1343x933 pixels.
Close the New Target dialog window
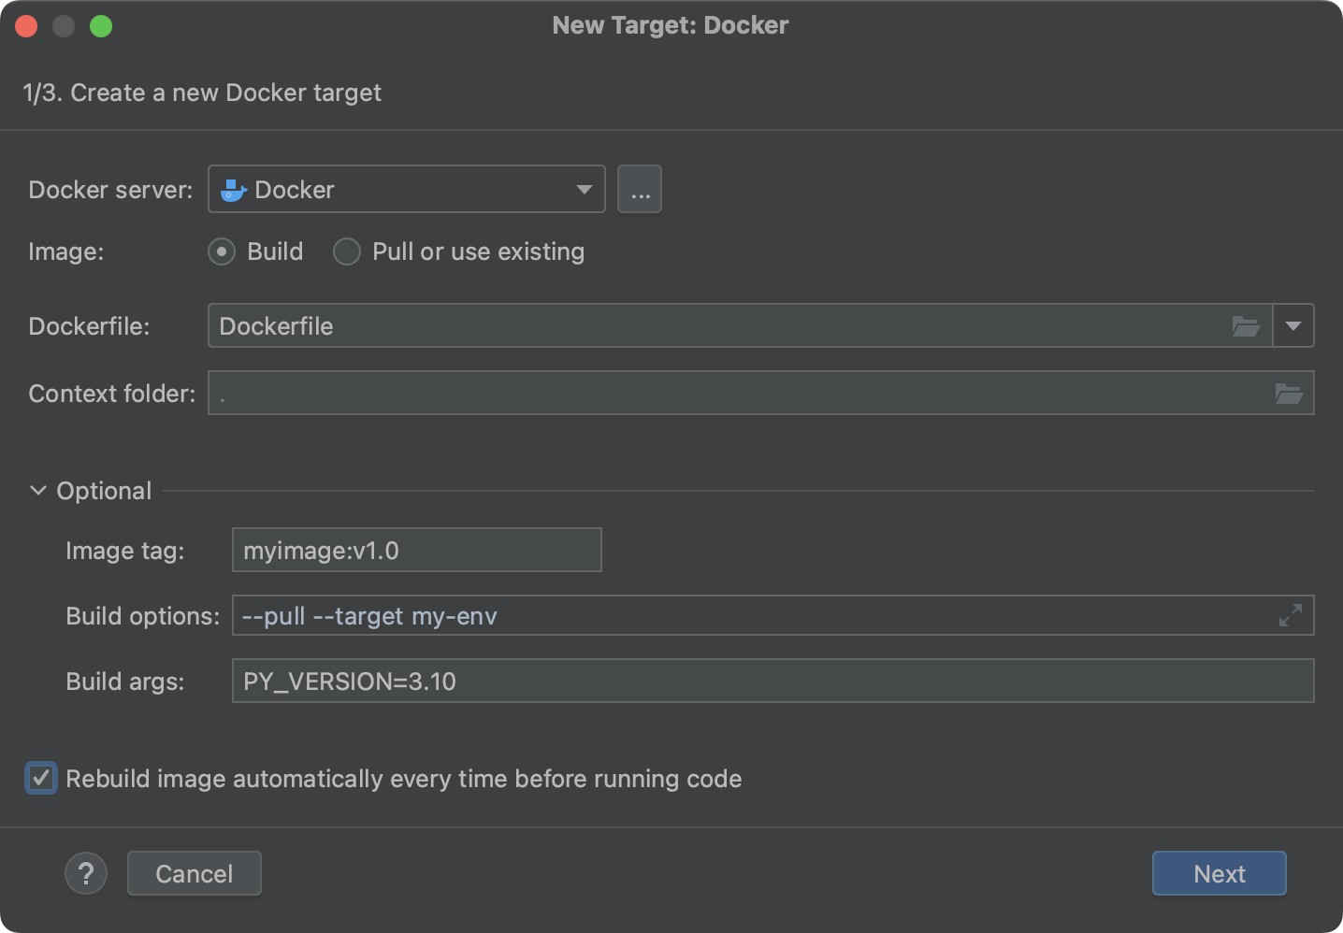click(x=26, y=26)
